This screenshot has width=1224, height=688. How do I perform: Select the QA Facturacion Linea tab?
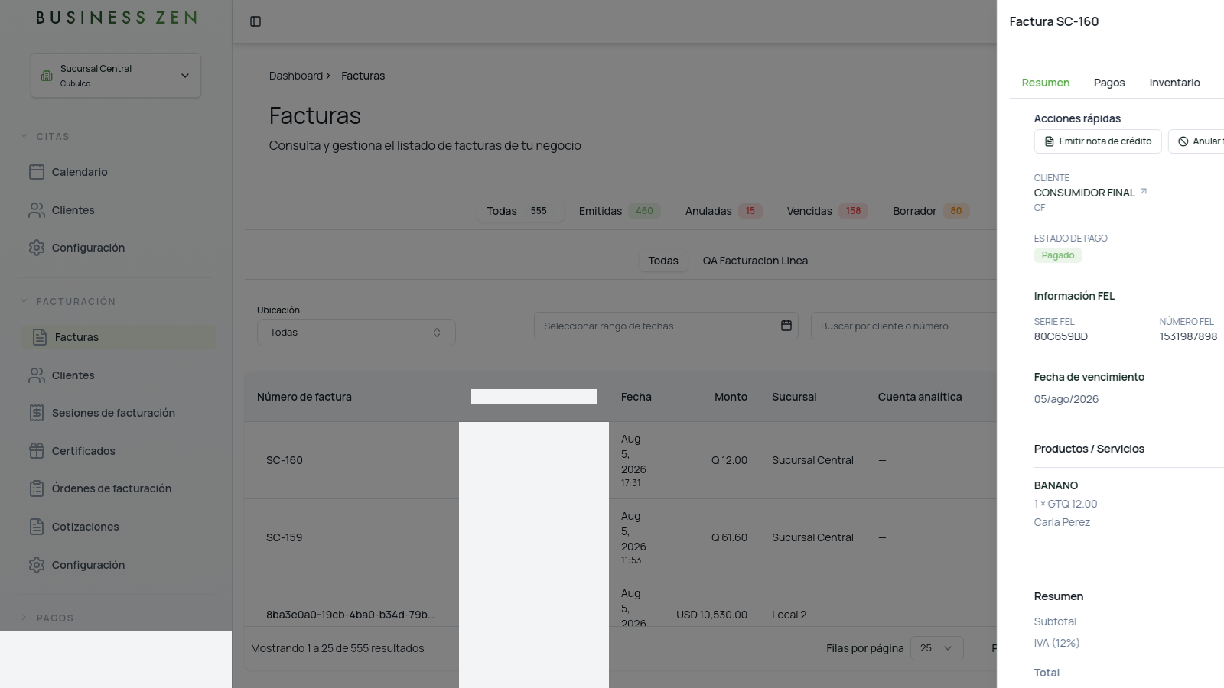click(x=755, y=261)
